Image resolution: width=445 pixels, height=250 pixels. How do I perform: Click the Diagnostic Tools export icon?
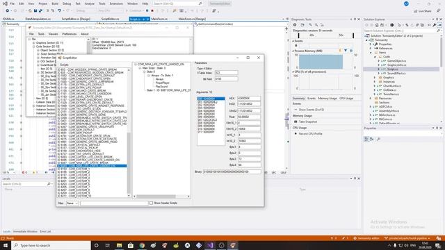(302, 25)
